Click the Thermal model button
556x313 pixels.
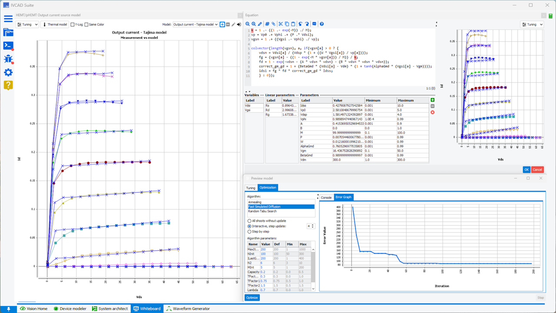click(55, 24)
